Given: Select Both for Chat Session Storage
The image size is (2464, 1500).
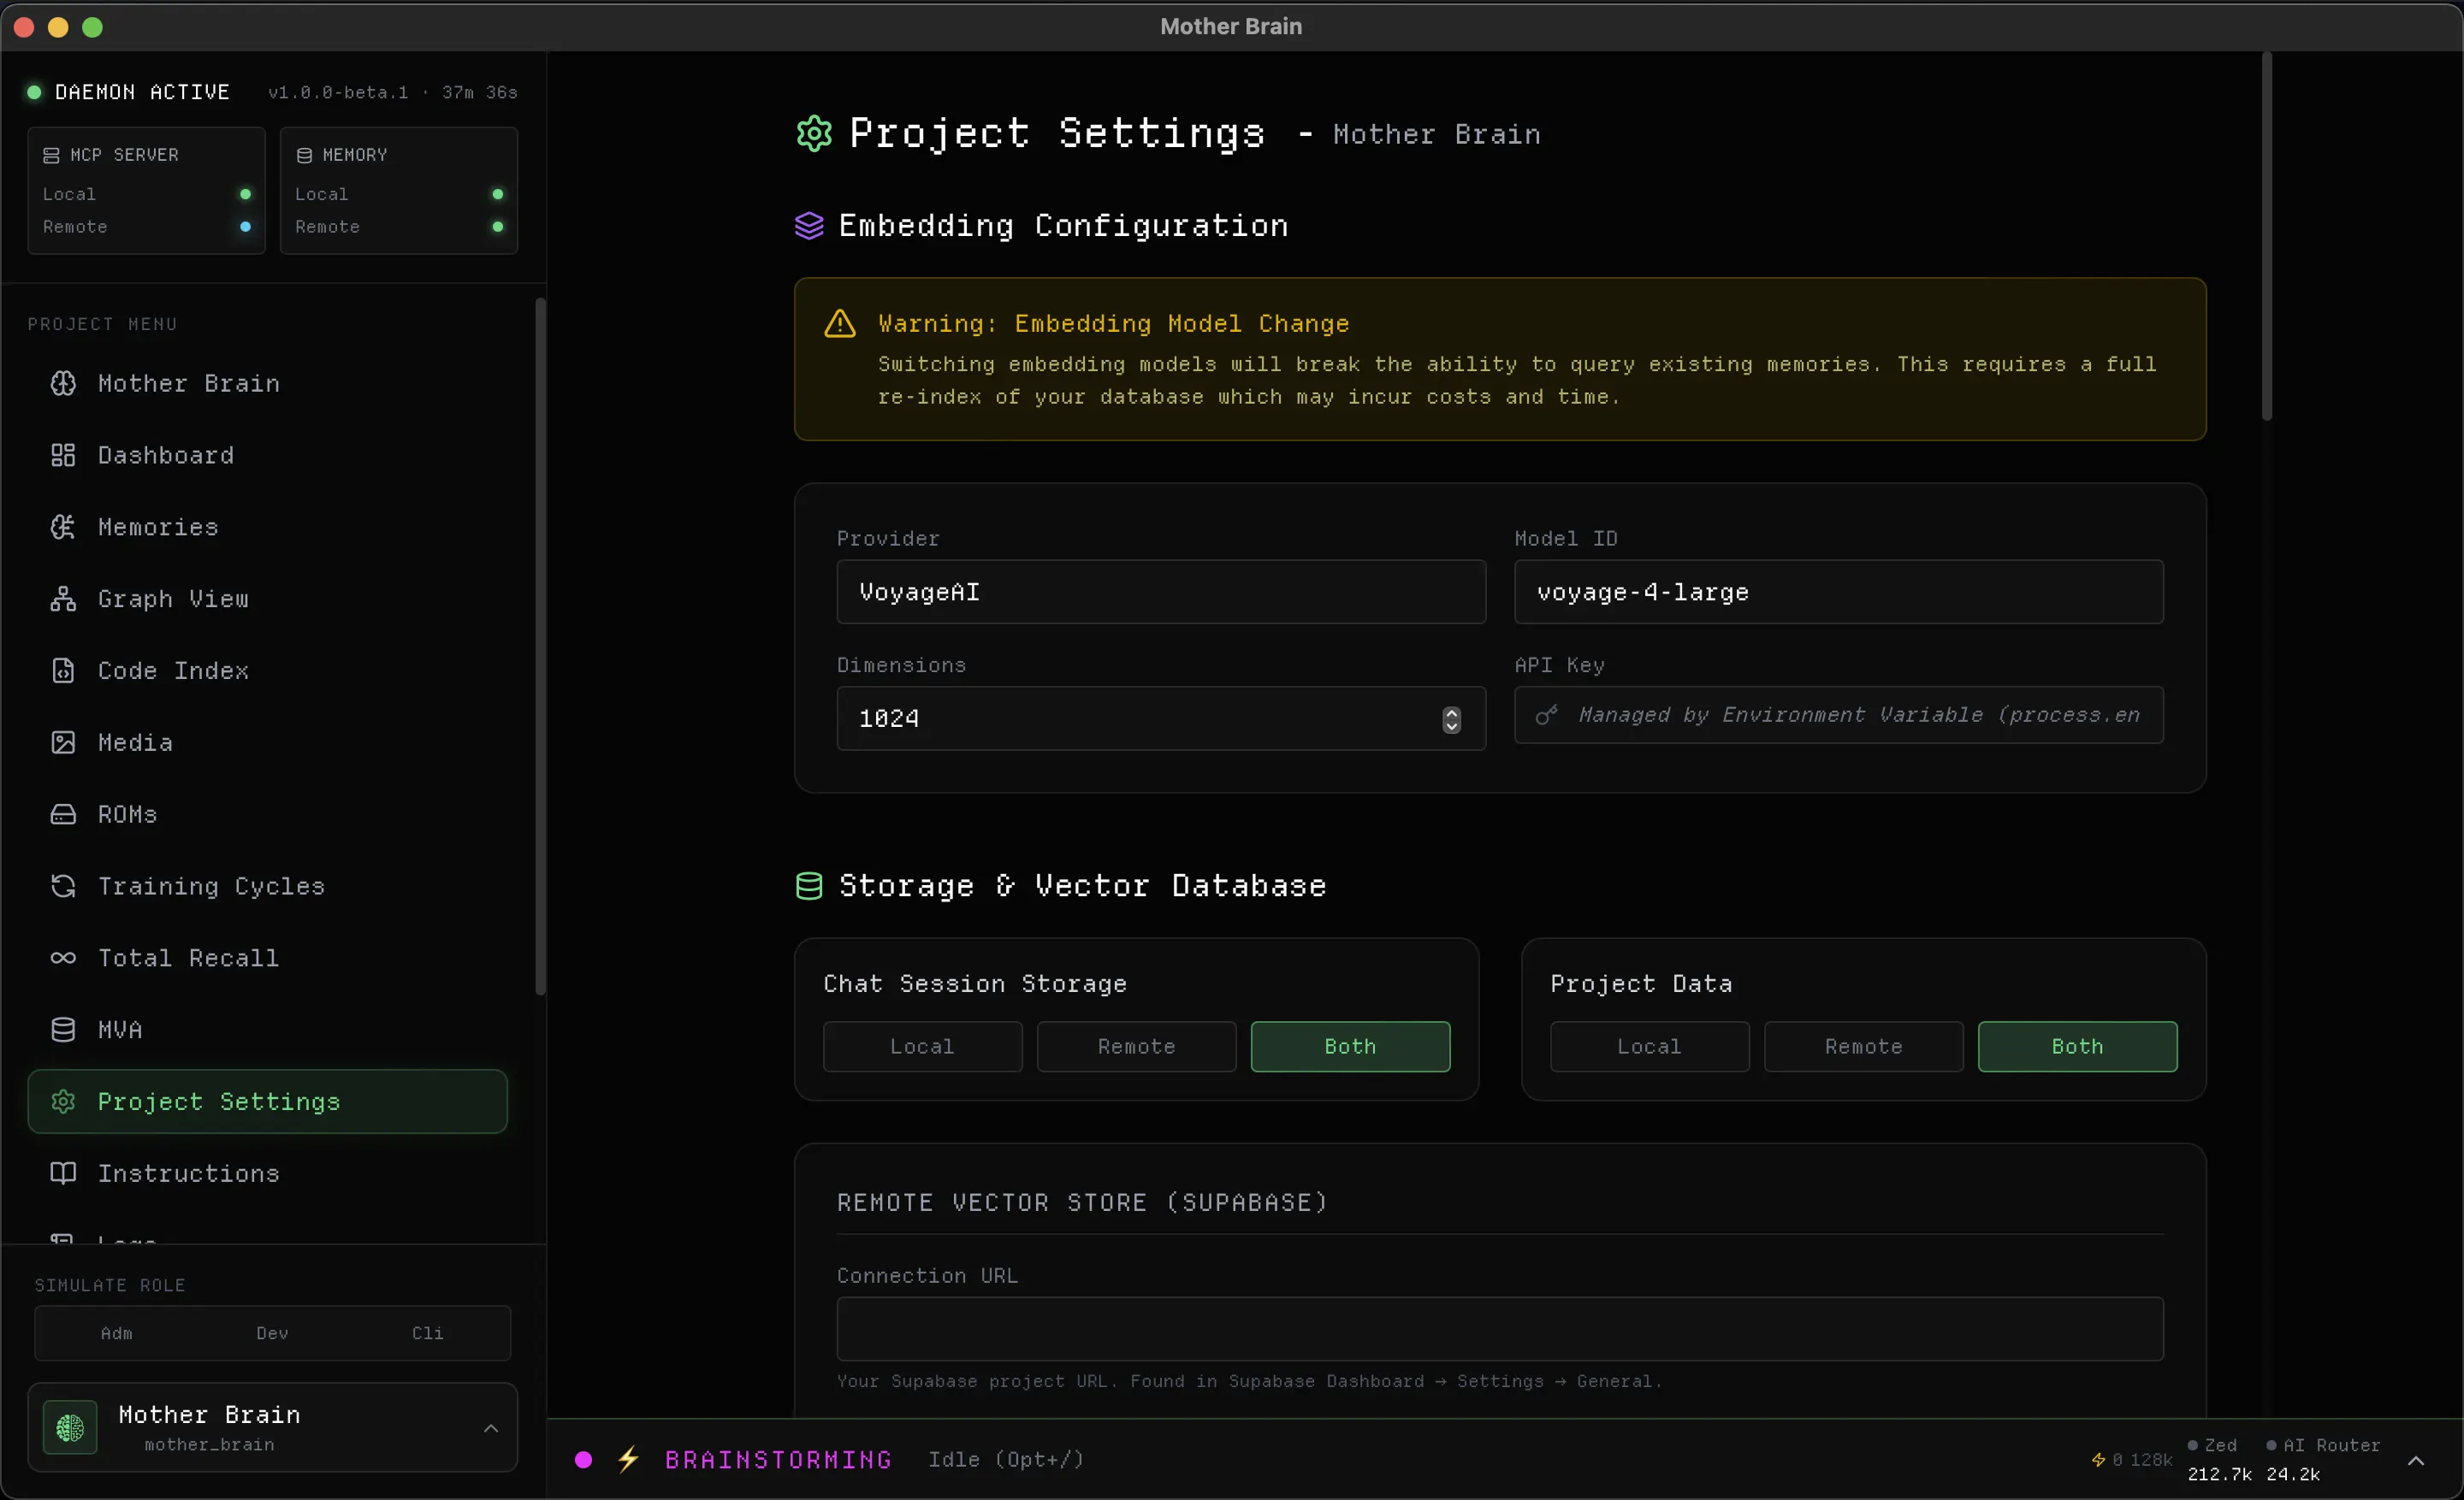Looking at the screenshot, I should pyautogui.click(x=1350, y=1046).
